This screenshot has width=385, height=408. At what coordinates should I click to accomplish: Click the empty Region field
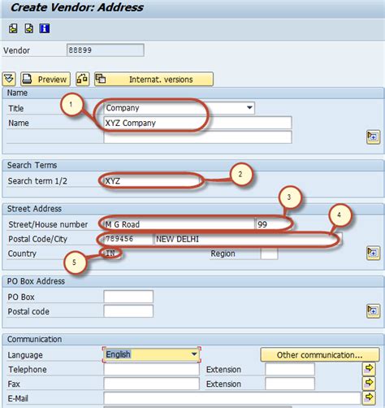(x=269, y=254)
